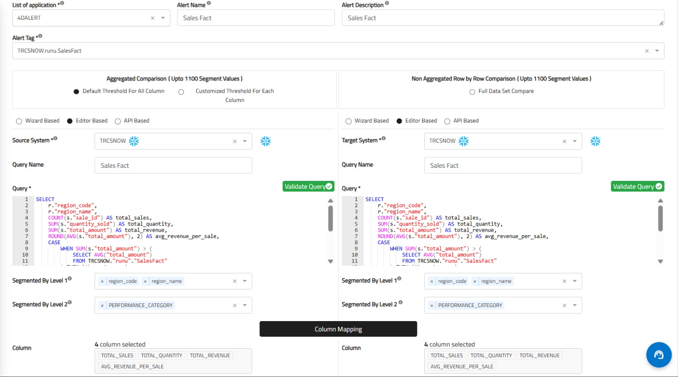Clear the Alert Tag field value
Viewport: 678px width, 377px height.
[x=647, y=51]
